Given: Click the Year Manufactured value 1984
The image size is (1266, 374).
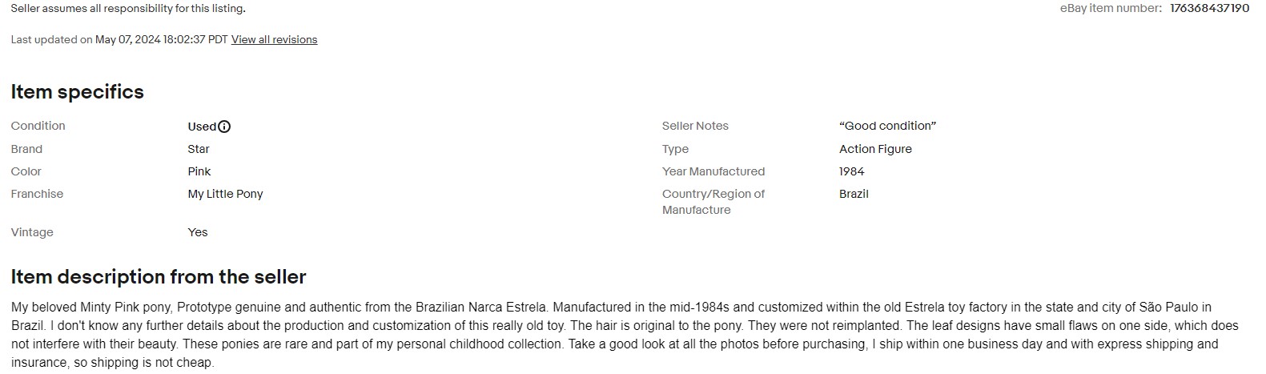Looking at the screenshot, I should 852,171.
